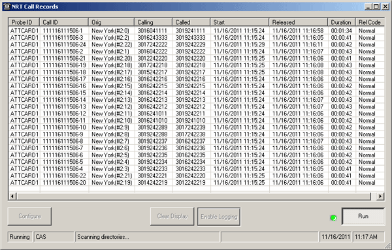Click the left scroll arrow
The image size is (392, 250).
point(12,196)
